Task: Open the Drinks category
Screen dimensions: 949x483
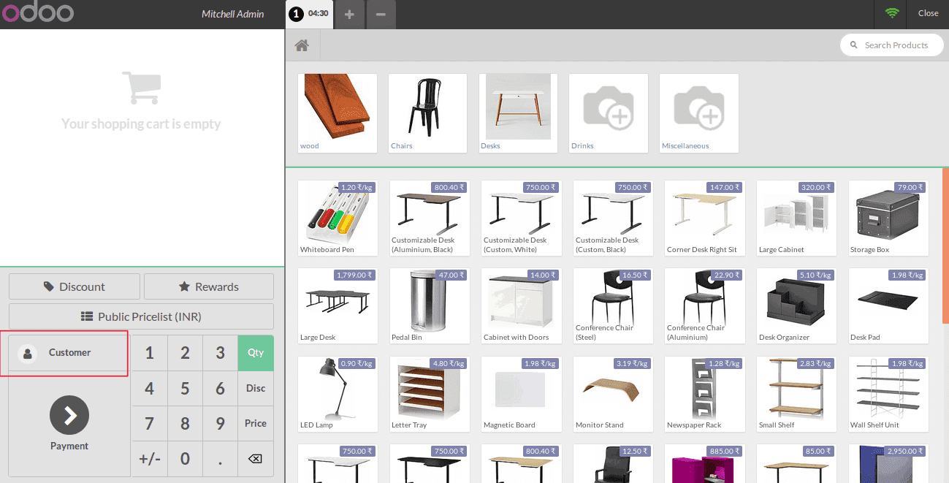Action: [x=609, y=113]
